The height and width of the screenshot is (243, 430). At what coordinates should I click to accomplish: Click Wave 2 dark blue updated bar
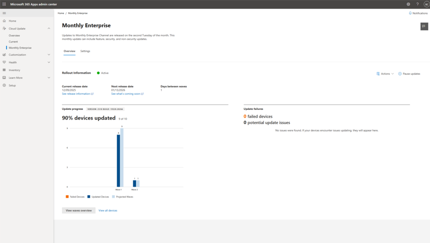[134, 184]
